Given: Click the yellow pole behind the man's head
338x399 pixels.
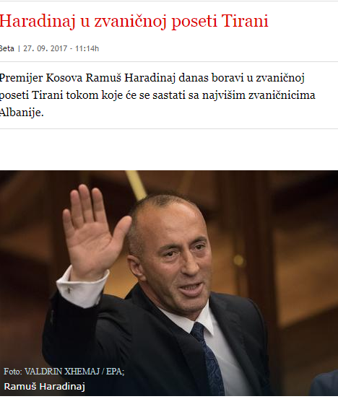Looking at the screenshot, I should pyautogui.click(x=136, y=185).
